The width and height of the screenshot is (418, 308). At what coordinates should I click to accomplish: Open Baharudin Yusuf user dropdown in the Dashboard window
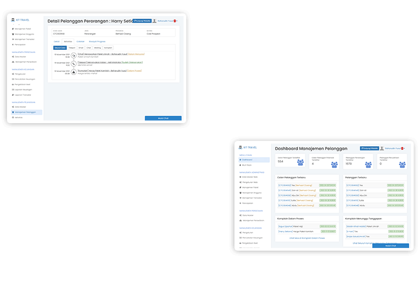coord(393,148)
